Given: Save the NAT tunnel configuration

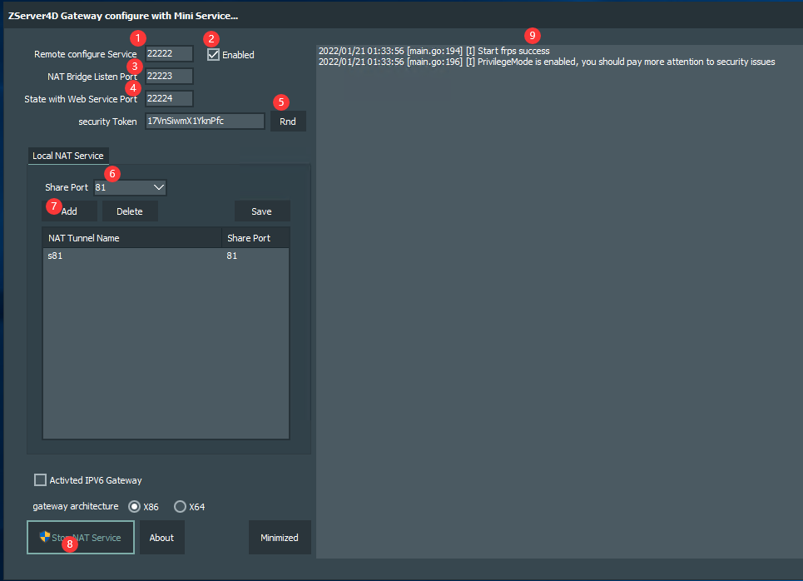Looking at the screenshot, I should tap(261, 211).
